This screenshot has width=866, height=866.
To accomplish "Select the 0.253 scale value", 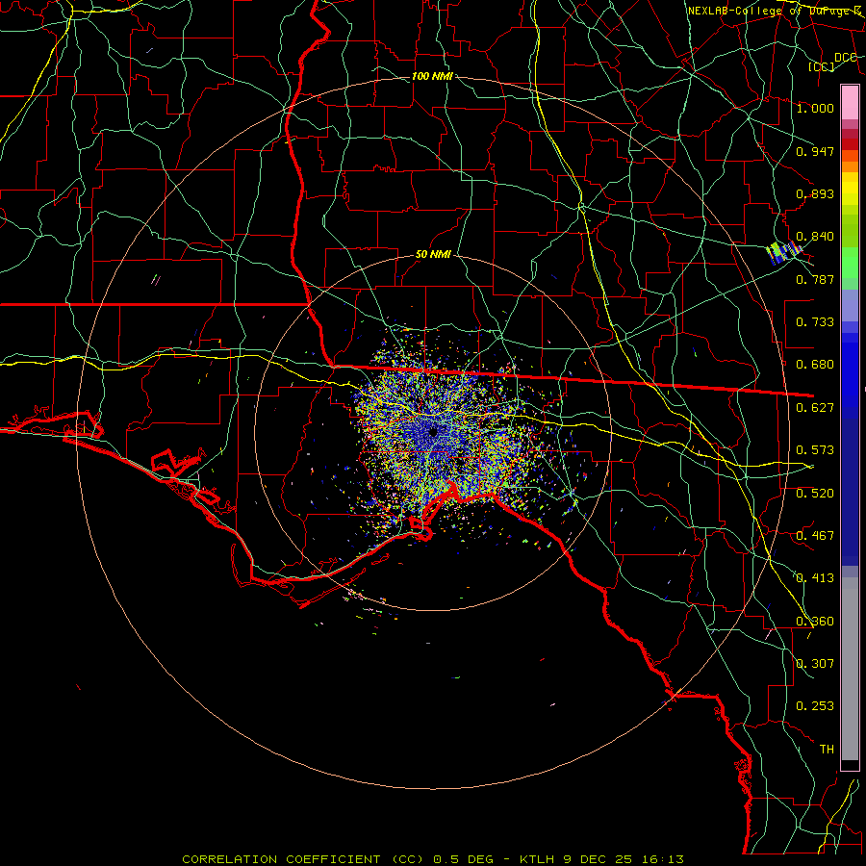I will [815, 706].
